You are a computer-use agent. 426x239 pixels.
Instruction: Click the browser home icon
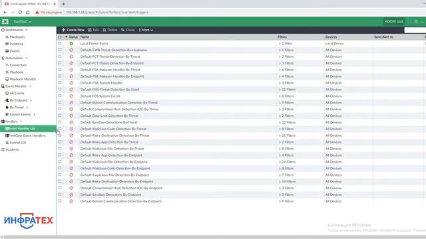click(28, 12)
